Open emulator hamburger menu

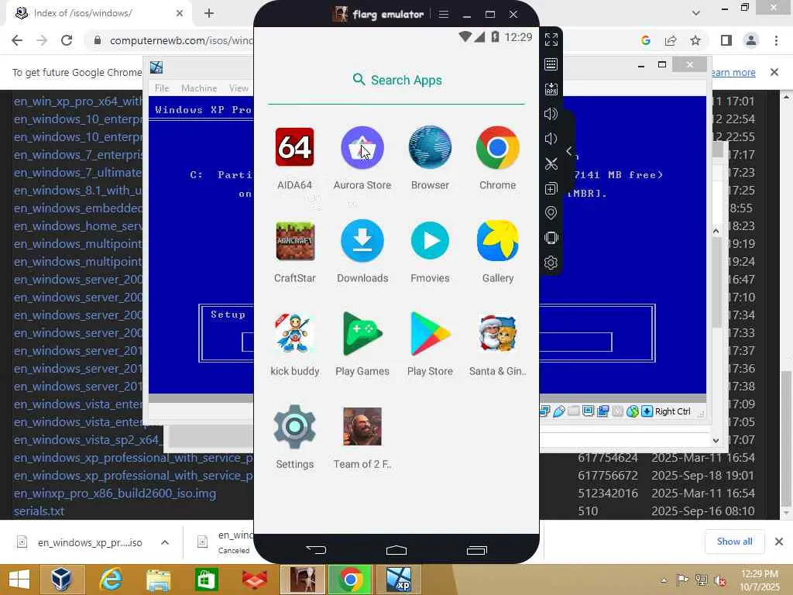point(444,14)
